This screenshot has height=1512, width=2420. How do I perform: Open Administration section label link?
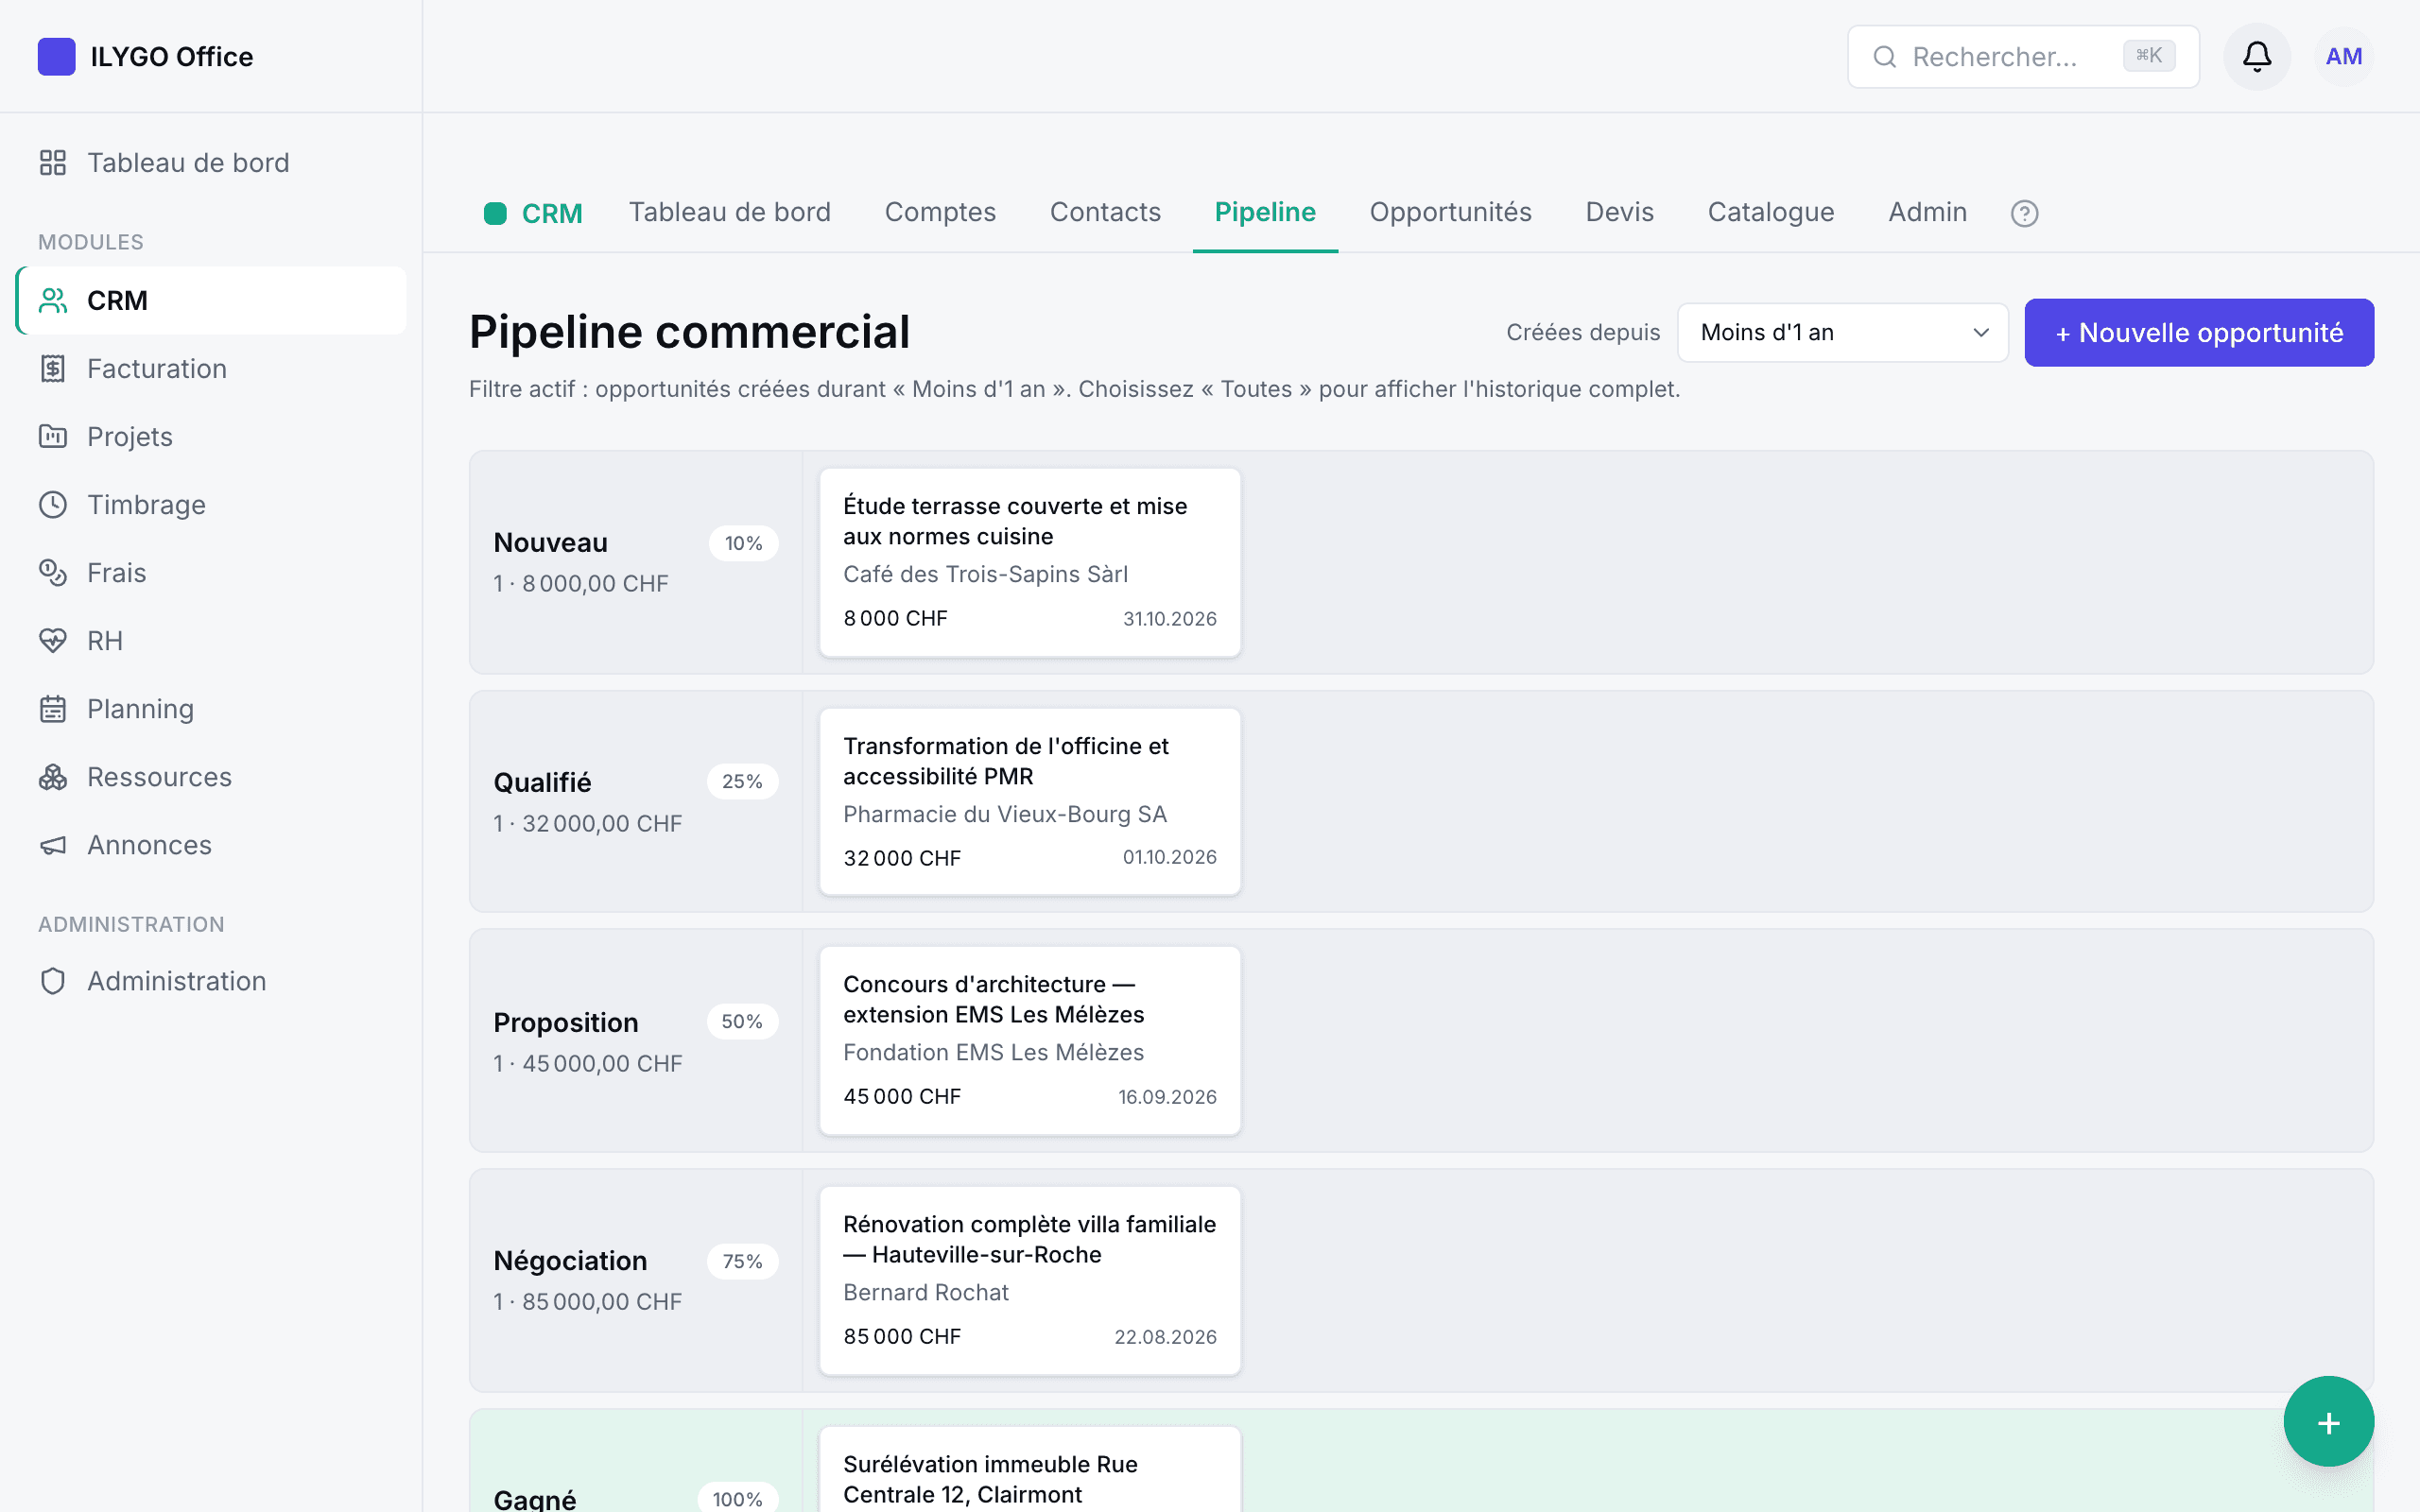212,981
